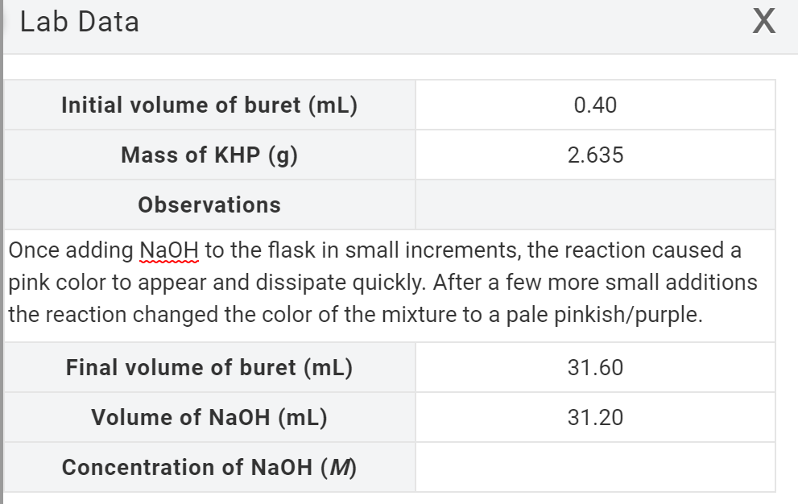This screenshot has height=504, width=798.
Task: Click the Volume of NaOH (mL) label
Action: click(x=209, y=417)
